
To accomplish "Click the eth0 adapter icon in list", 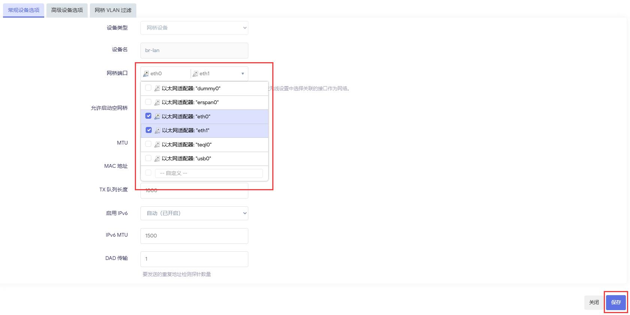I will coord(157,116).
